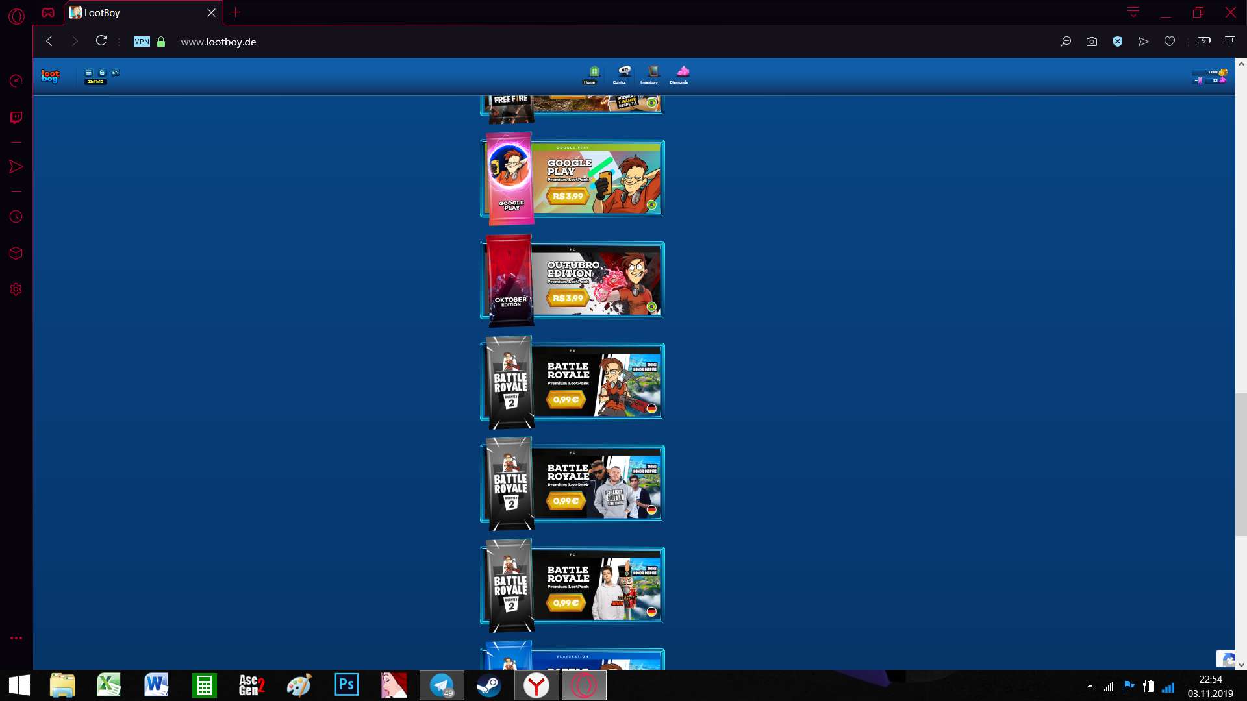Open History clock icon in sidebar

16,217
